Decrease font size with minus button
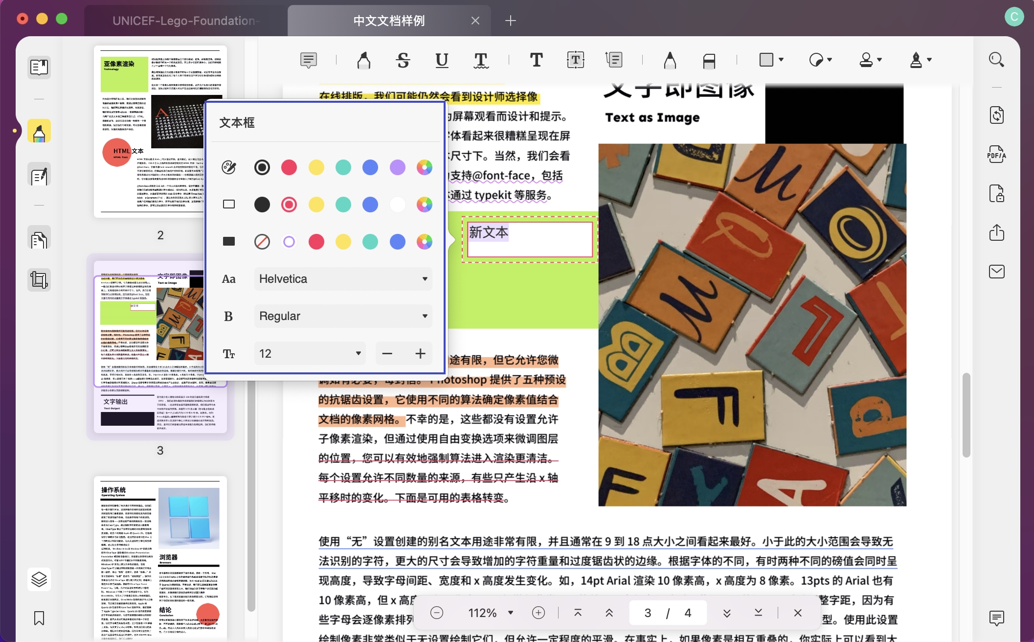Screen dimensions: 1034x642 point(387,353)
